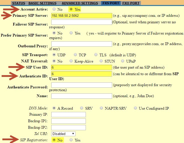Select TCP as SIP Transport
184x143 pixels.
[x=75, y=55]
